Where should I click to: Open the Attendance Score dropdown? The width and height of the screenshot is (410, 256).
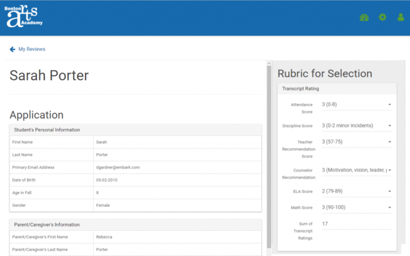(x=356, y=104)
